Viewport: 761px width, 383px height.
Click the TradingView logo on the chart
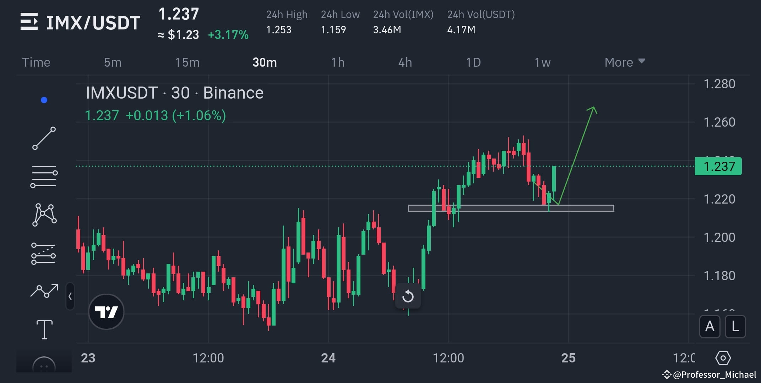click(x=106, y=312)
